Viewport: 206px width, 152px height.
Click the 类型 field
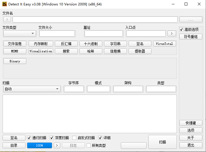[x=161, y=89]
